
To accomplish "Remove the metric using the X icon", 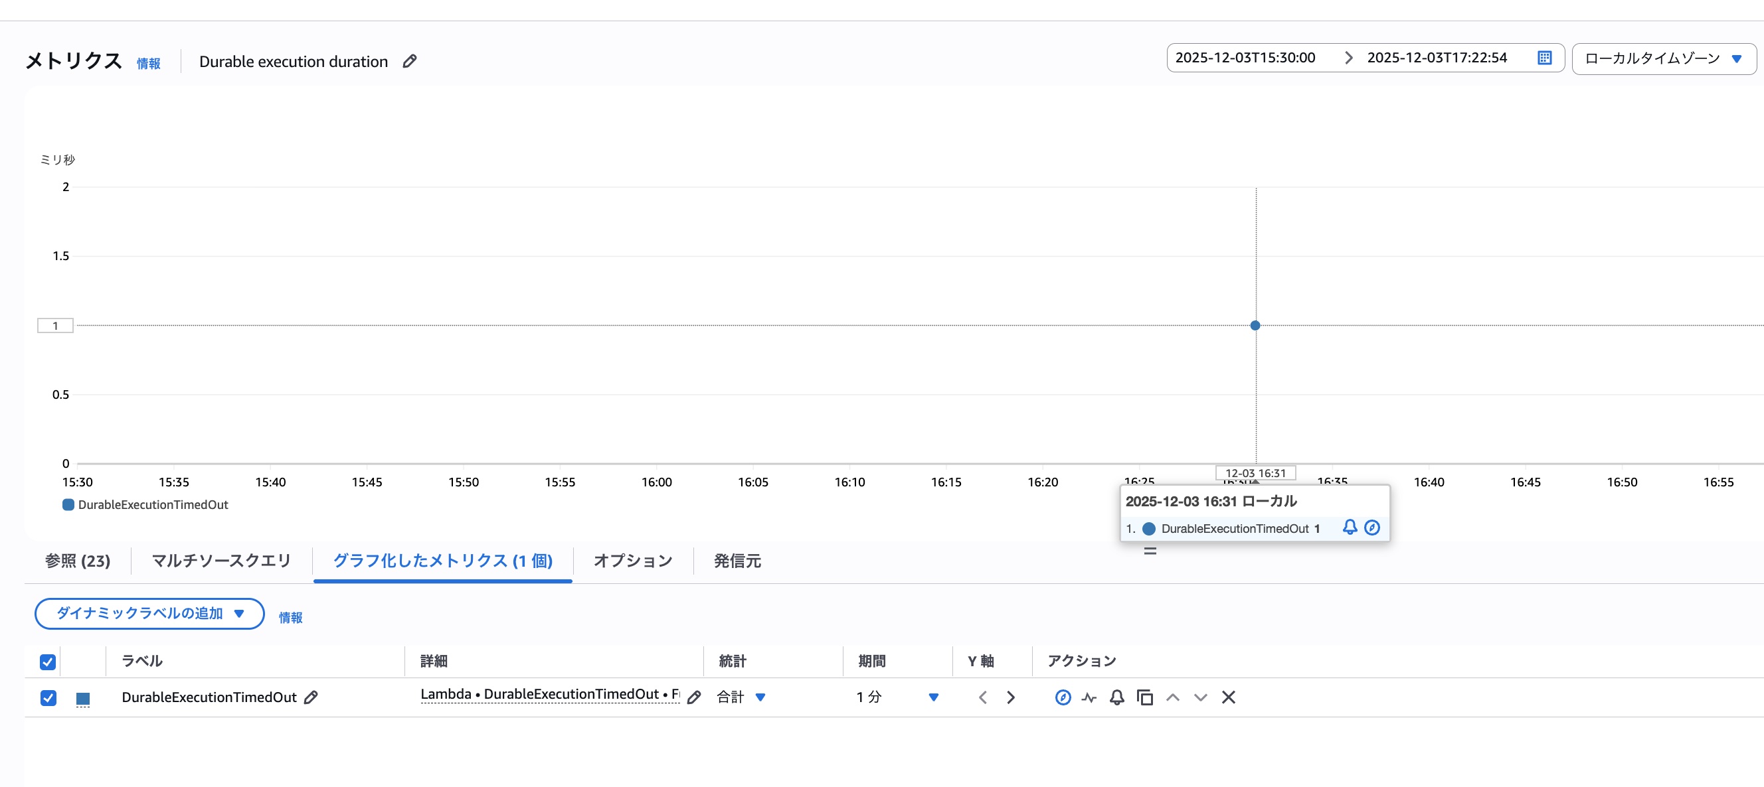I will tap(1229, 697).
